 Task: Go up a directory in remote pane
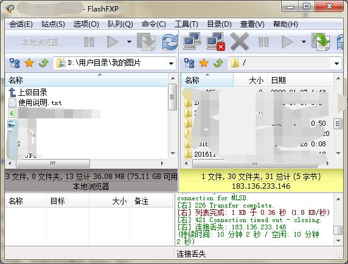point(218,63)
